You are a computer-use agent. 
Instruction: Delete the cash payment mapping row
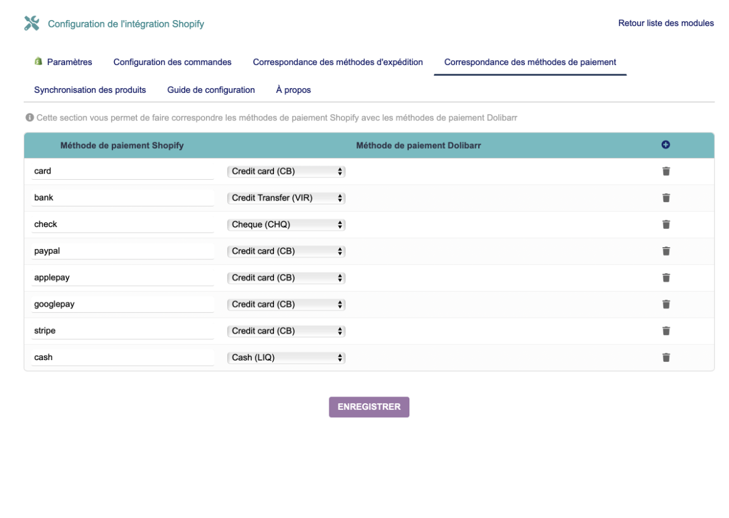coord(666,357)
